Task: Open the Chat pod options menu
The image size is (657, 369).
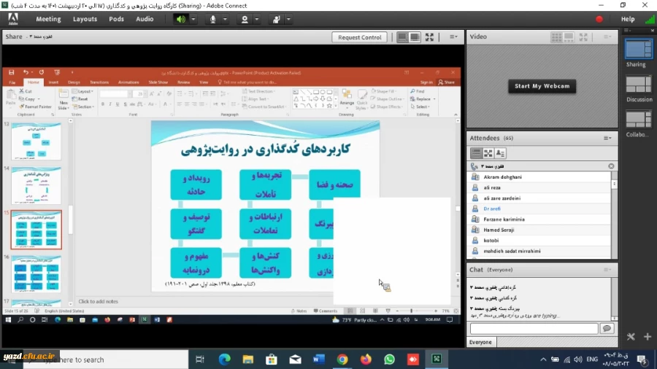Action: tap(607, 270)
